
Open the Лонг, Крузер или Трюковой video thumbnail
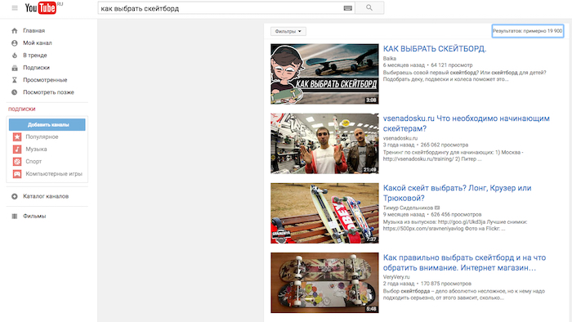coord(324,213)
